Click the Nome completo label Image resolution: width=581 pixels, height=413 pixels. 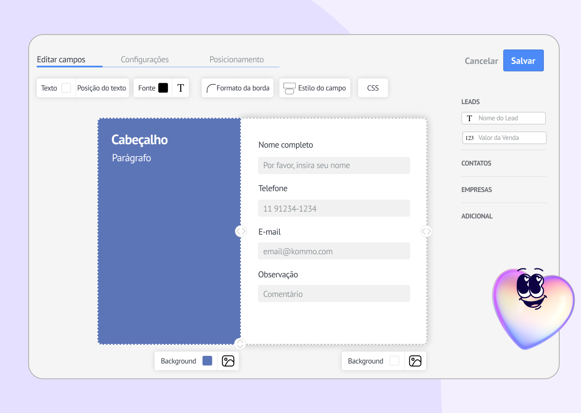286,145
